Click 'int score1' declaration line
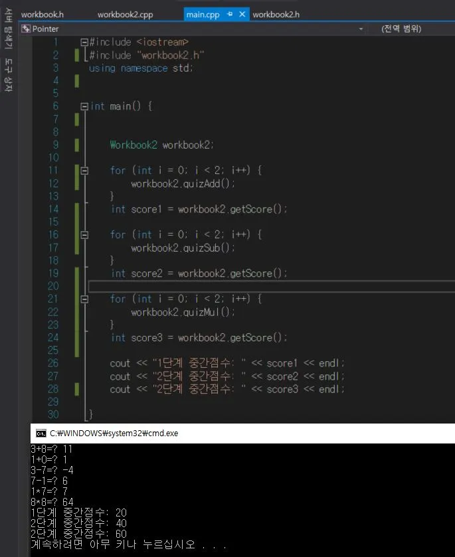 point(199,209)
